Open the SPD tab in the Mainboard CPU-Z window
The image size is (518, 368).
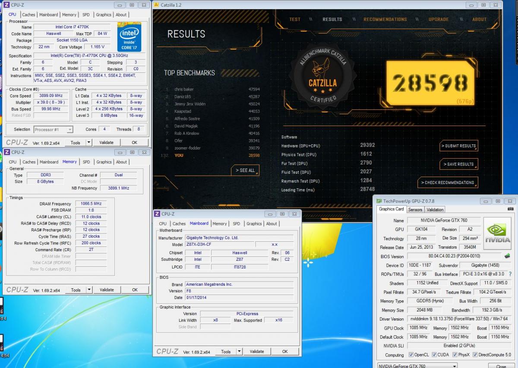(x=236, y=224)
